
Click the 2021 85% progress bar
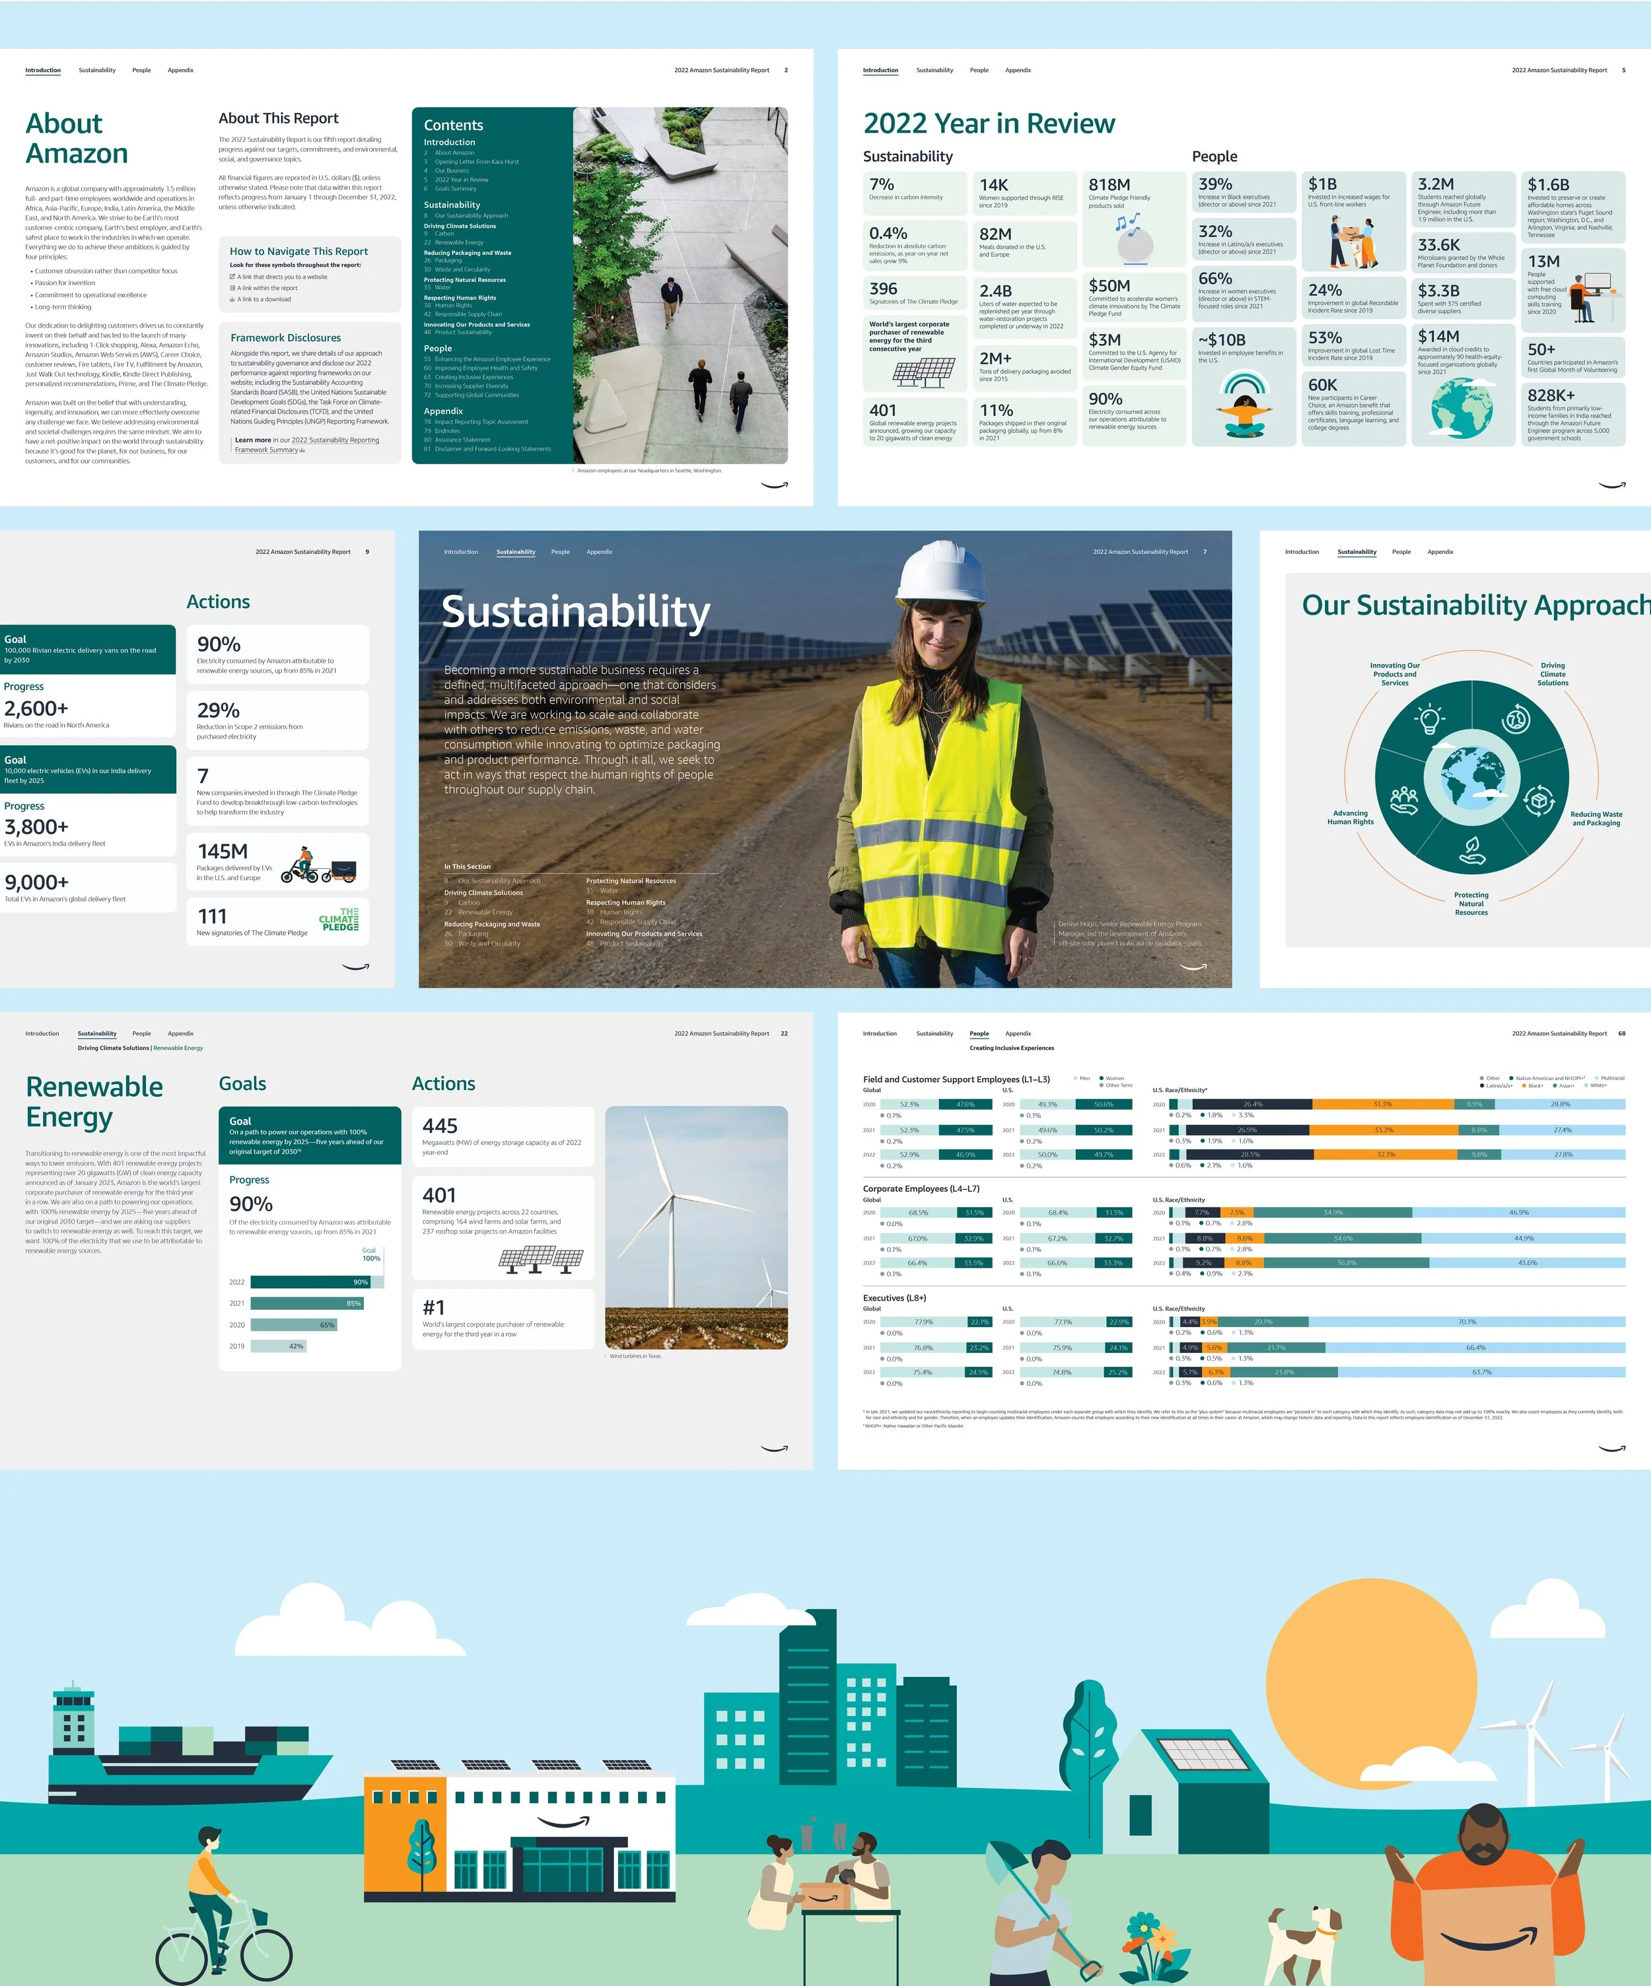point(306,1303)
